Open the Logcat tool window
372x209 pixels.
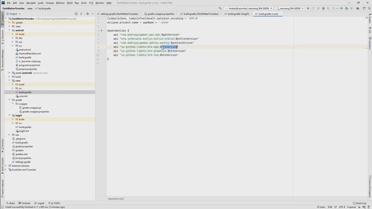(39, 203)
